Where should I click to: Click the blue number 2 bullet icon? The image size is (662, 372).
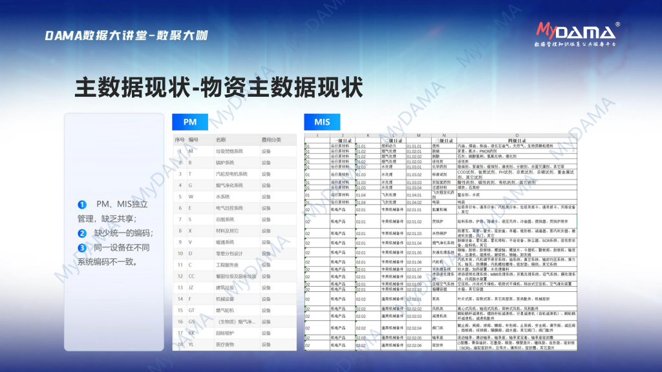tap(82, 233)
